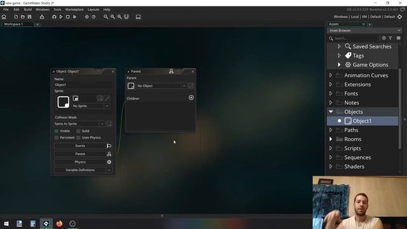Collapse the Objects folder
This screenshot has height=229, width=407.
point(331,112)
